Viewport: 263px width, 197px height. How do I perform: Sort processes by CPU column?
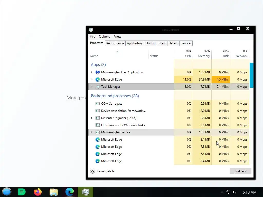pos(183,54)
